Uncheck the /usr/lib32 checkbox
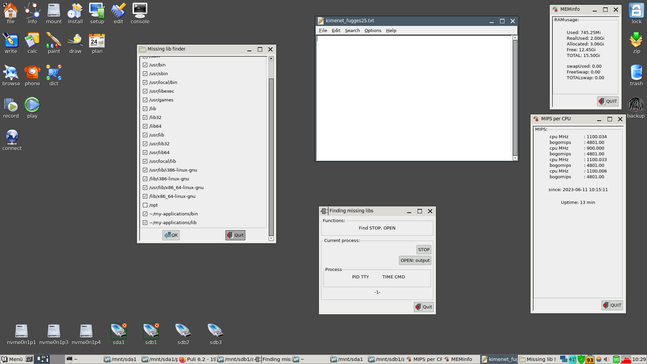Image resolution: width=647 pixels, height=364 pixels. click(x=145, y=144)
